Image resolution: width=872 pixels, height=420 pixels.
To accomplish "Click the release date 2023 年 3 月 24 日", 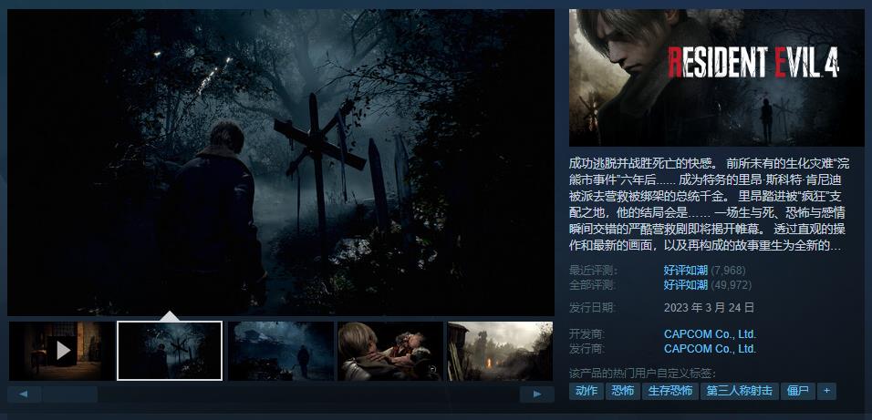I will point(709,307).
